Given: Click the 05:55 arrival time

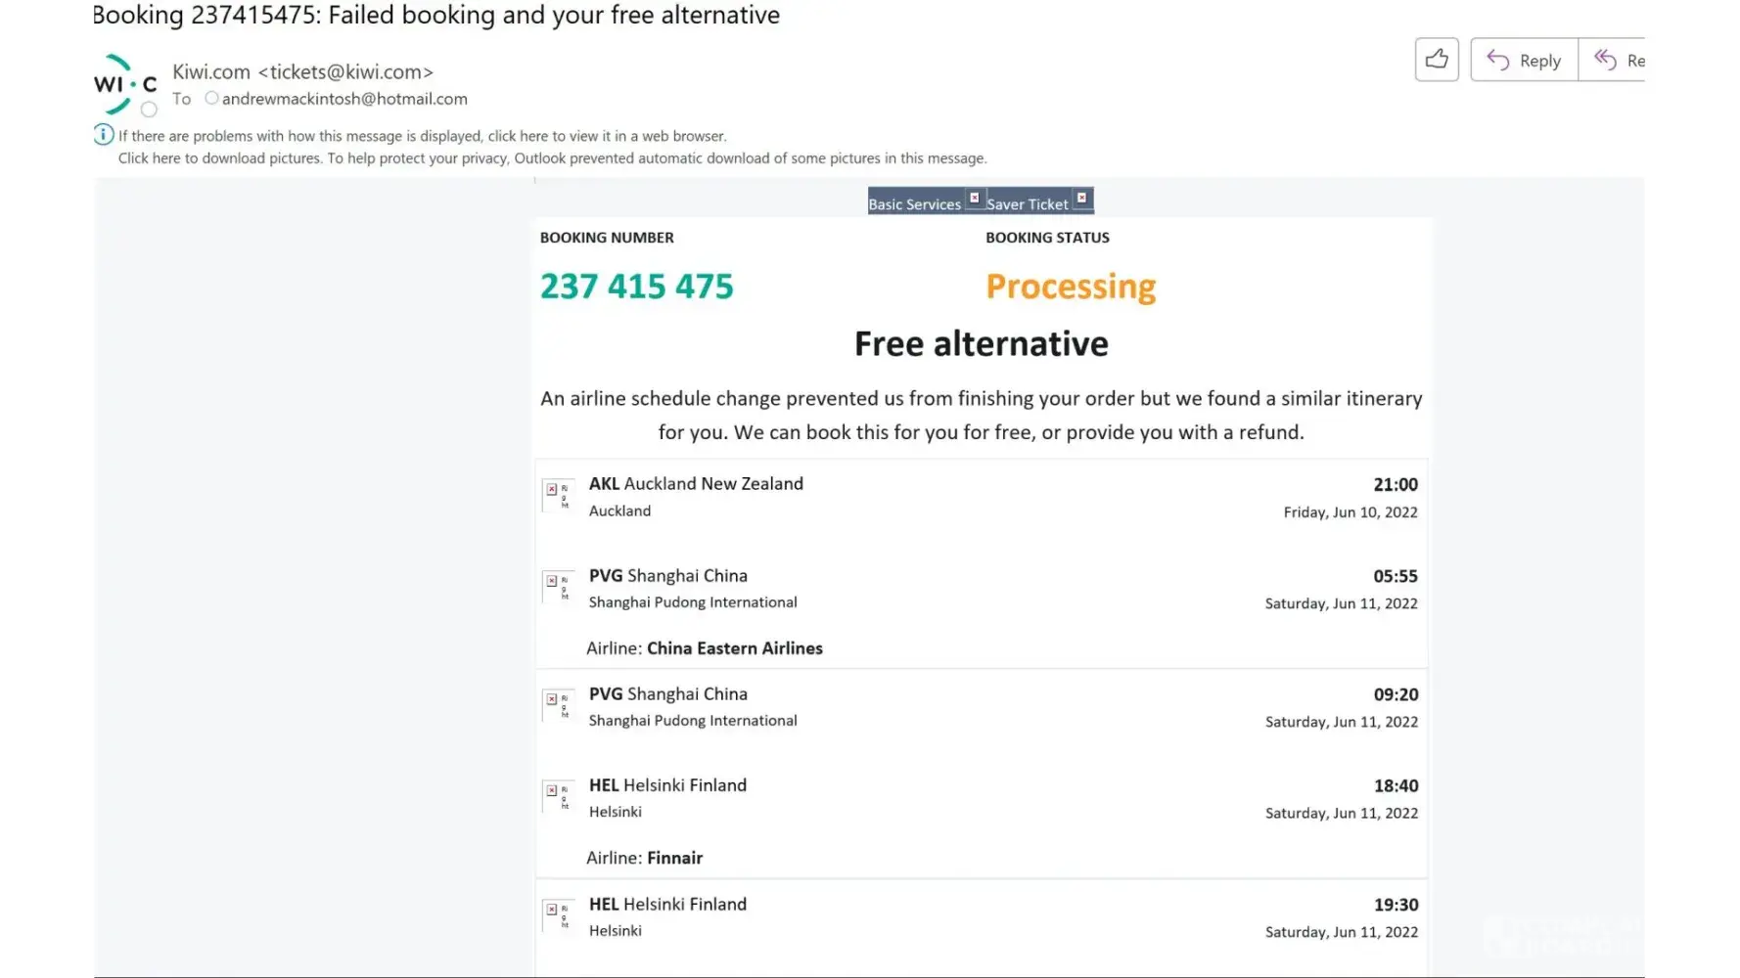Looking at the screenshot, I should click(x=1396, y=576).
